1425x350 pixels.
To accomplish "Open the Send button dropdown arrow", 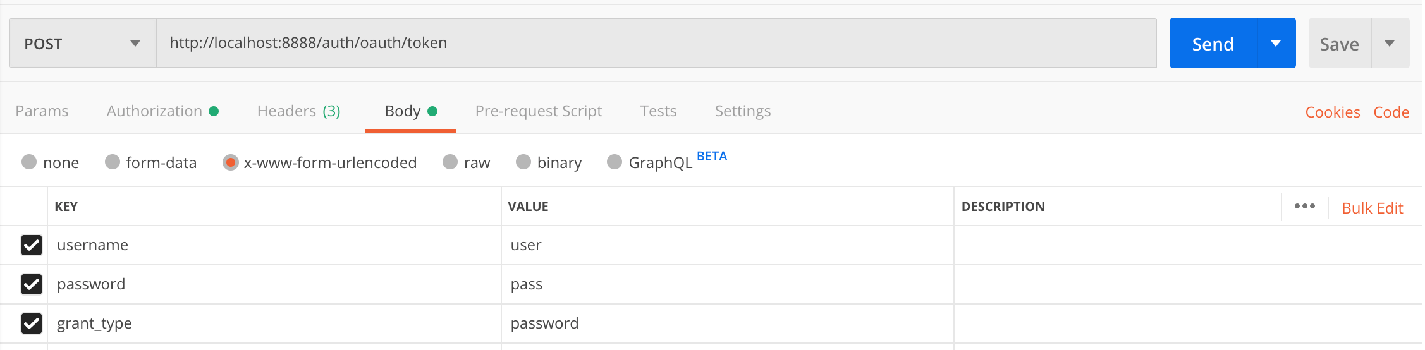I will click(x=1276, y=44).
